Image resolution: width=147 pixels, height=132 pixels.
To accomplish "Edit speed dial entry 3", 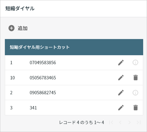I will (x=121, y=108).
